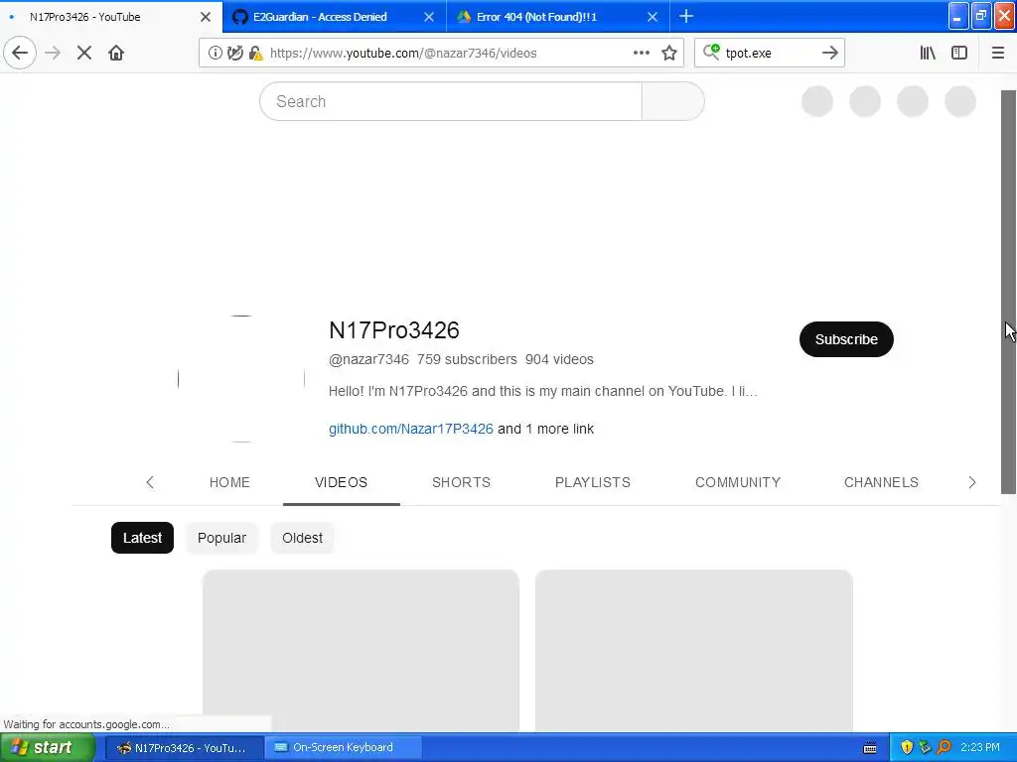
Task: Open the tracking protection shield icon
Action: click(x=234, y=54)
